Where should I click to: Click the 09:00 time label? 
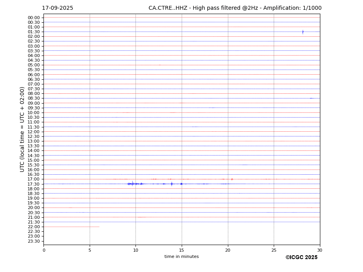pos(34,103)
